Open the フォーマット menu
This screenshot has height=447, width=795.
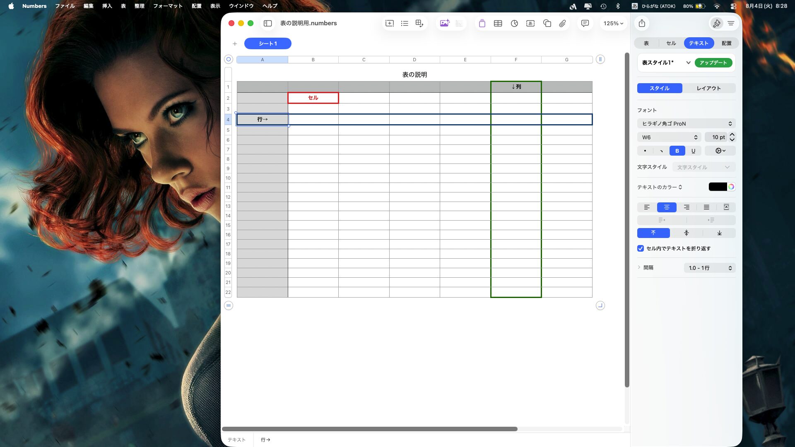[168, 6]
